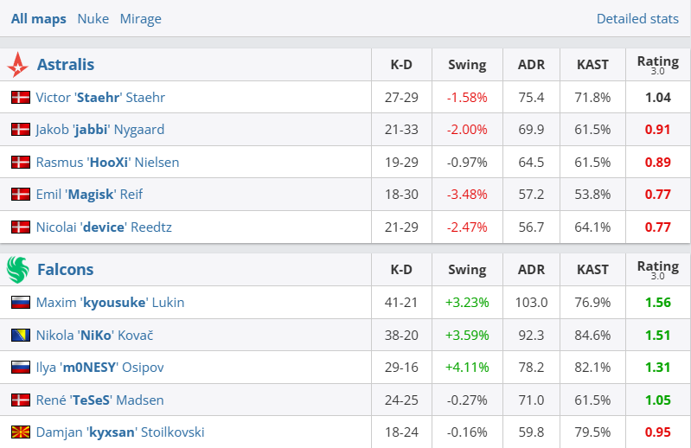Switch to the Nuke map tab

coord(93,18)
